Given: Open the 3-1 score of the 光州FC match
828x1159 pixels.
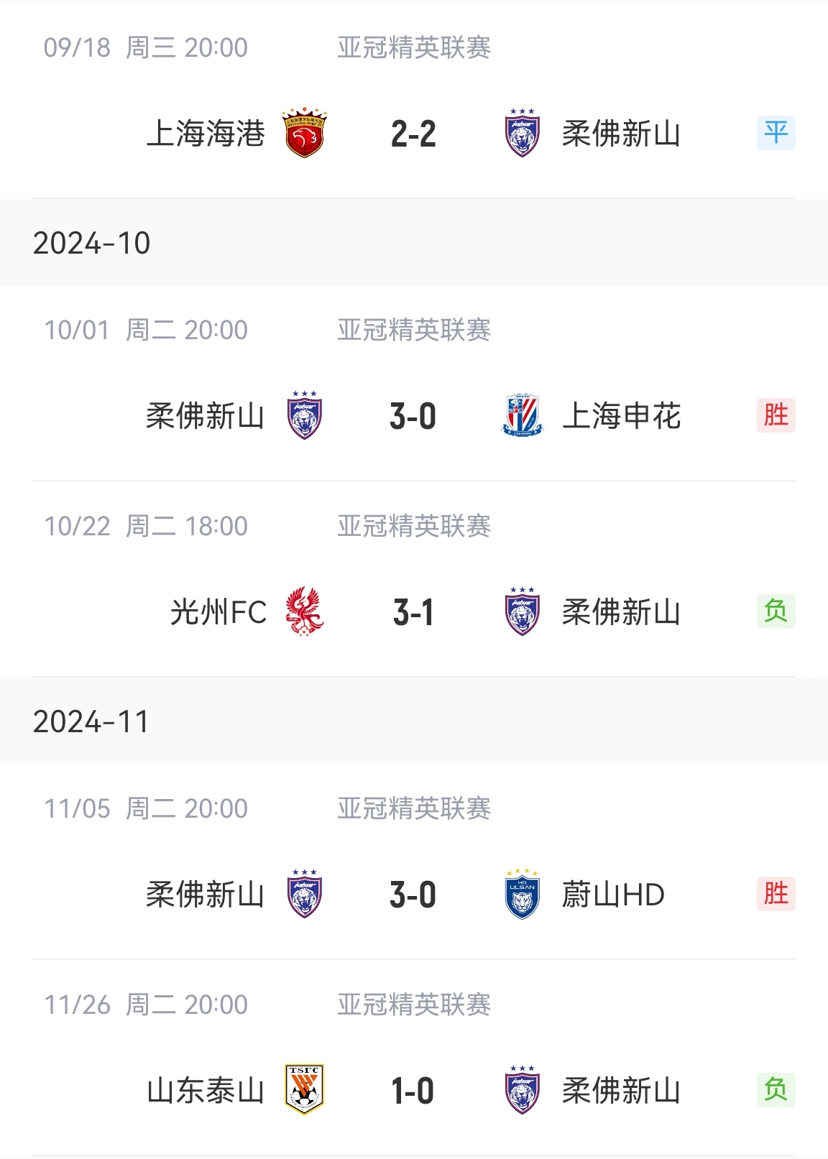Looking at the screenshot, I should (x=413, y=613).
